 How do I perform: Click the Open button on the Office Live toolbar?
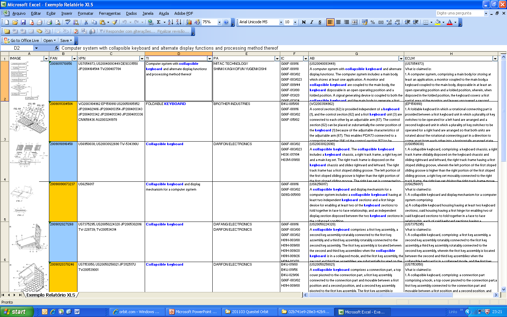[50, 41]
